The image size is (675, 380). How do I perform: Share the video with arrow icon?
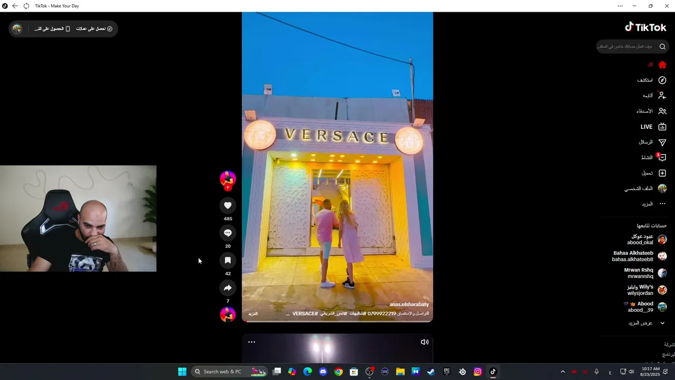tap(228, 288)
